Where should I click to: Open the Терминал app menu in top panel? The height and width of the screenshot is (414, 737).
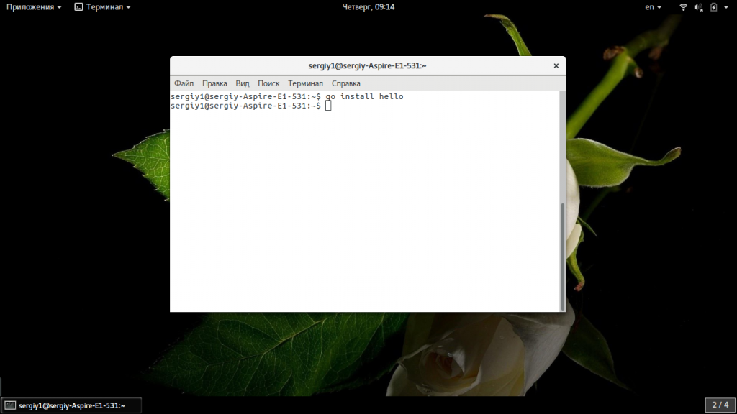(102, 7)
